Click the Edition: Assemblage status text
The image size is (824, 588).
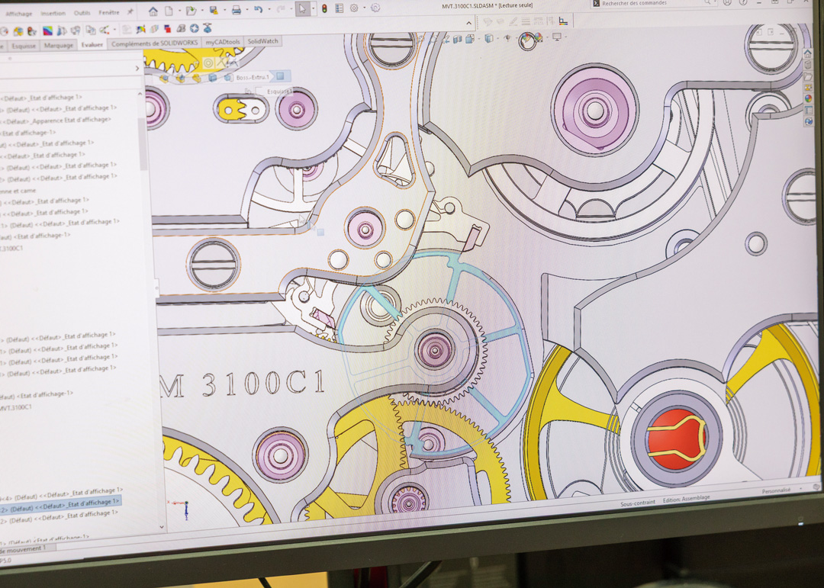(687, 499)
